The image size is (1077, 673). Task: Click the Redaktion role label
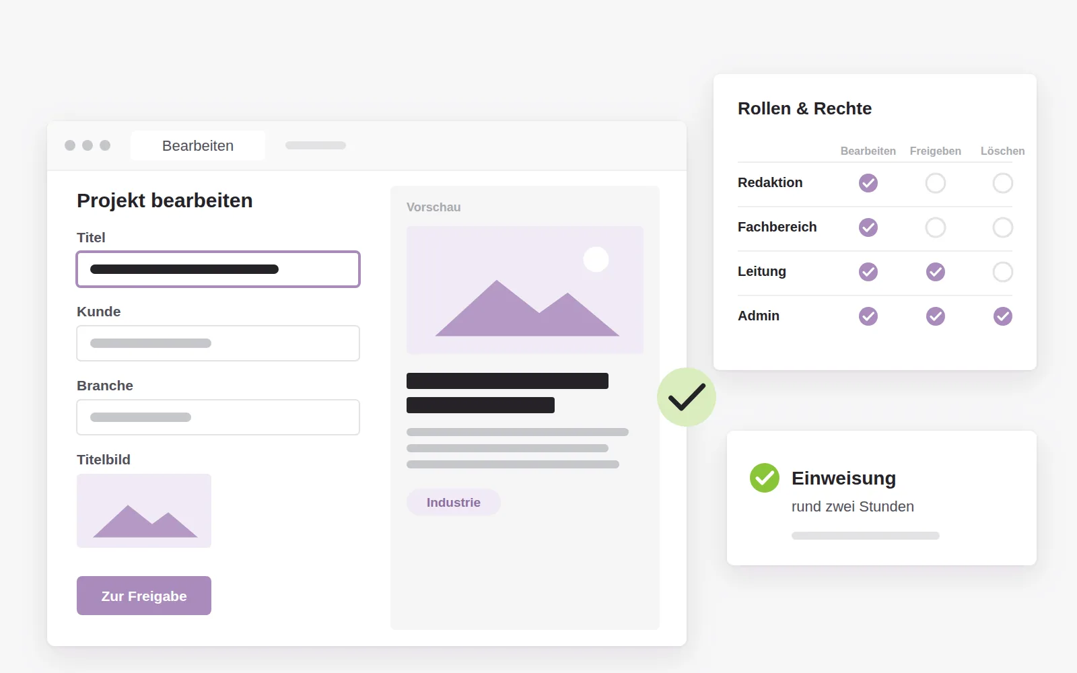pyautogui.click(x=770, y=182)
